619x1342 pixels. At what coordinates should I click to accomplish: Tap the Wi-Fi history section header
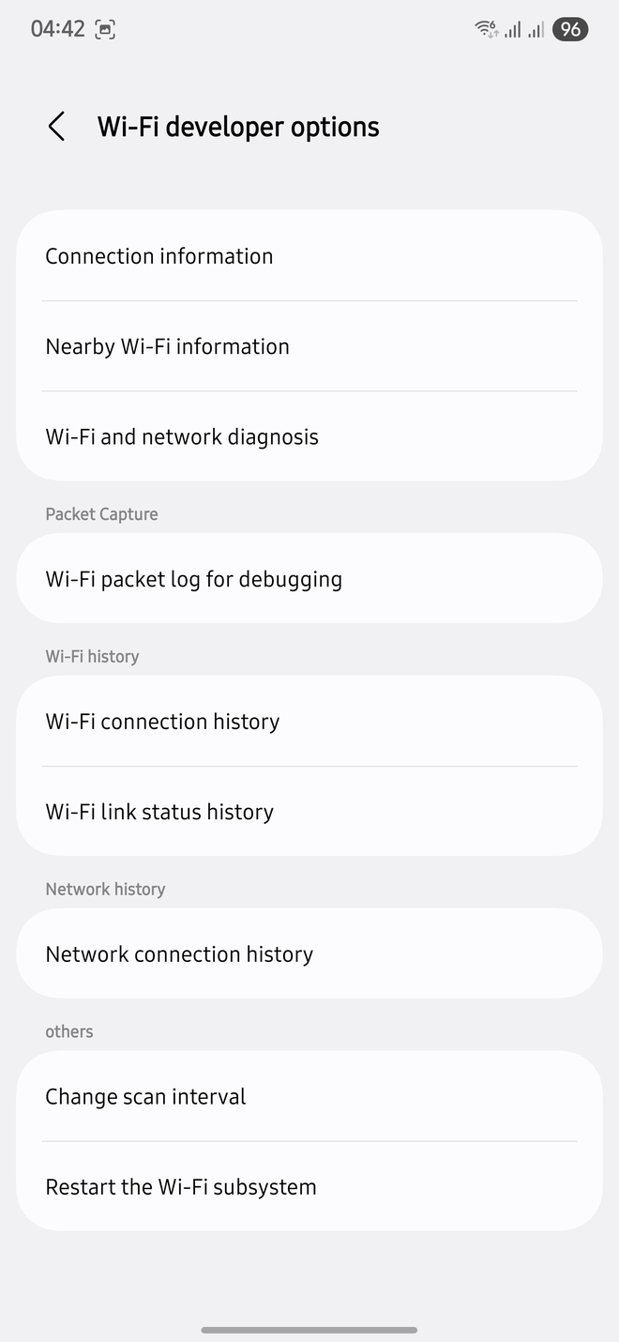click(x=92, y=656)
